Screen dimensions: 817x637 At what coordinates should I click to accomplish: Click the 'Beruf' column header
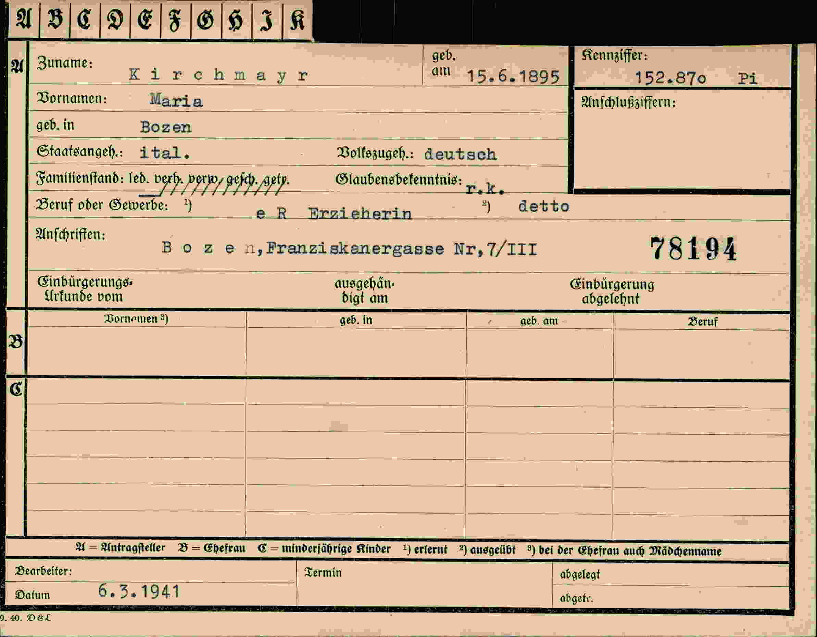[703, 322]
